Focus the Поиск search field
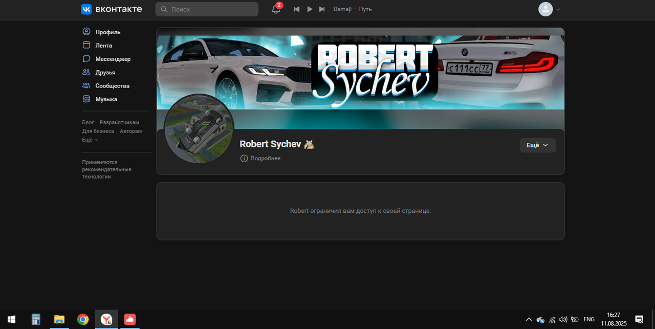Screen dimensions: 655x329 (x=207, y=9)
